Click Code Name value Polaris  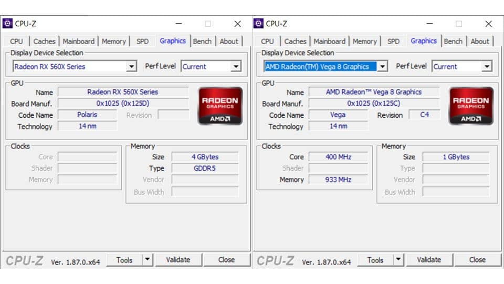click(x=87, y=115)
